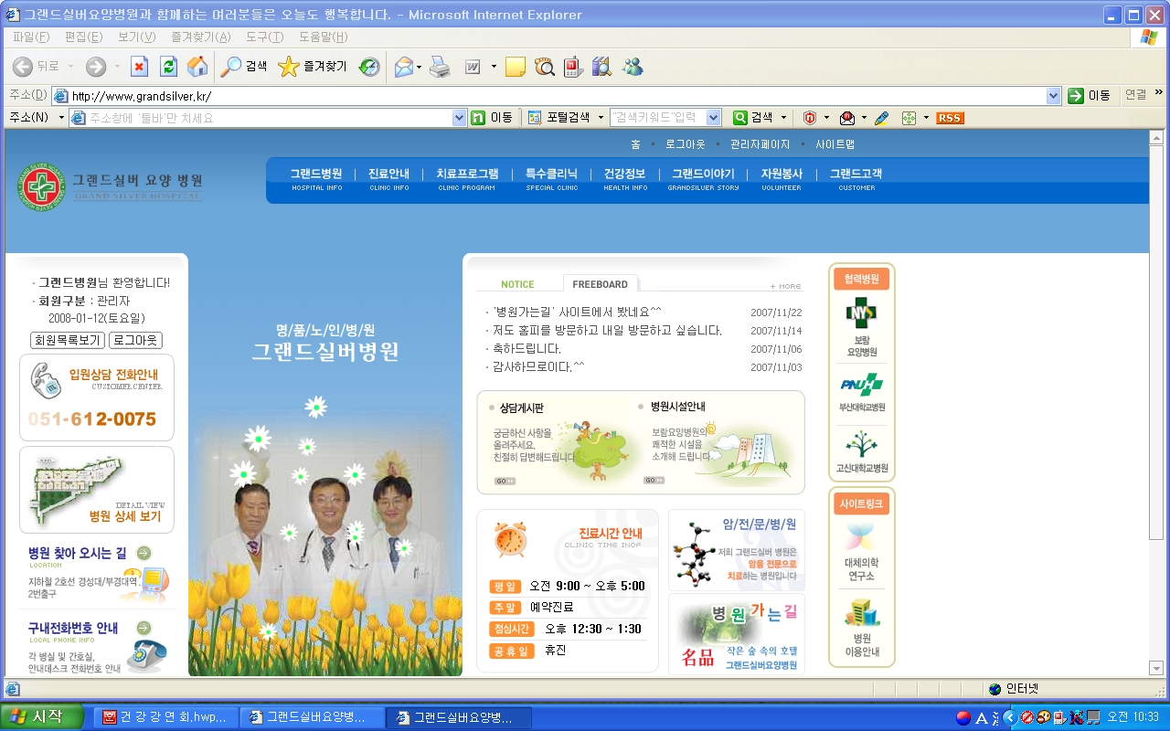
Task: Click the orange RSS icon
Action: click(950, 118)
